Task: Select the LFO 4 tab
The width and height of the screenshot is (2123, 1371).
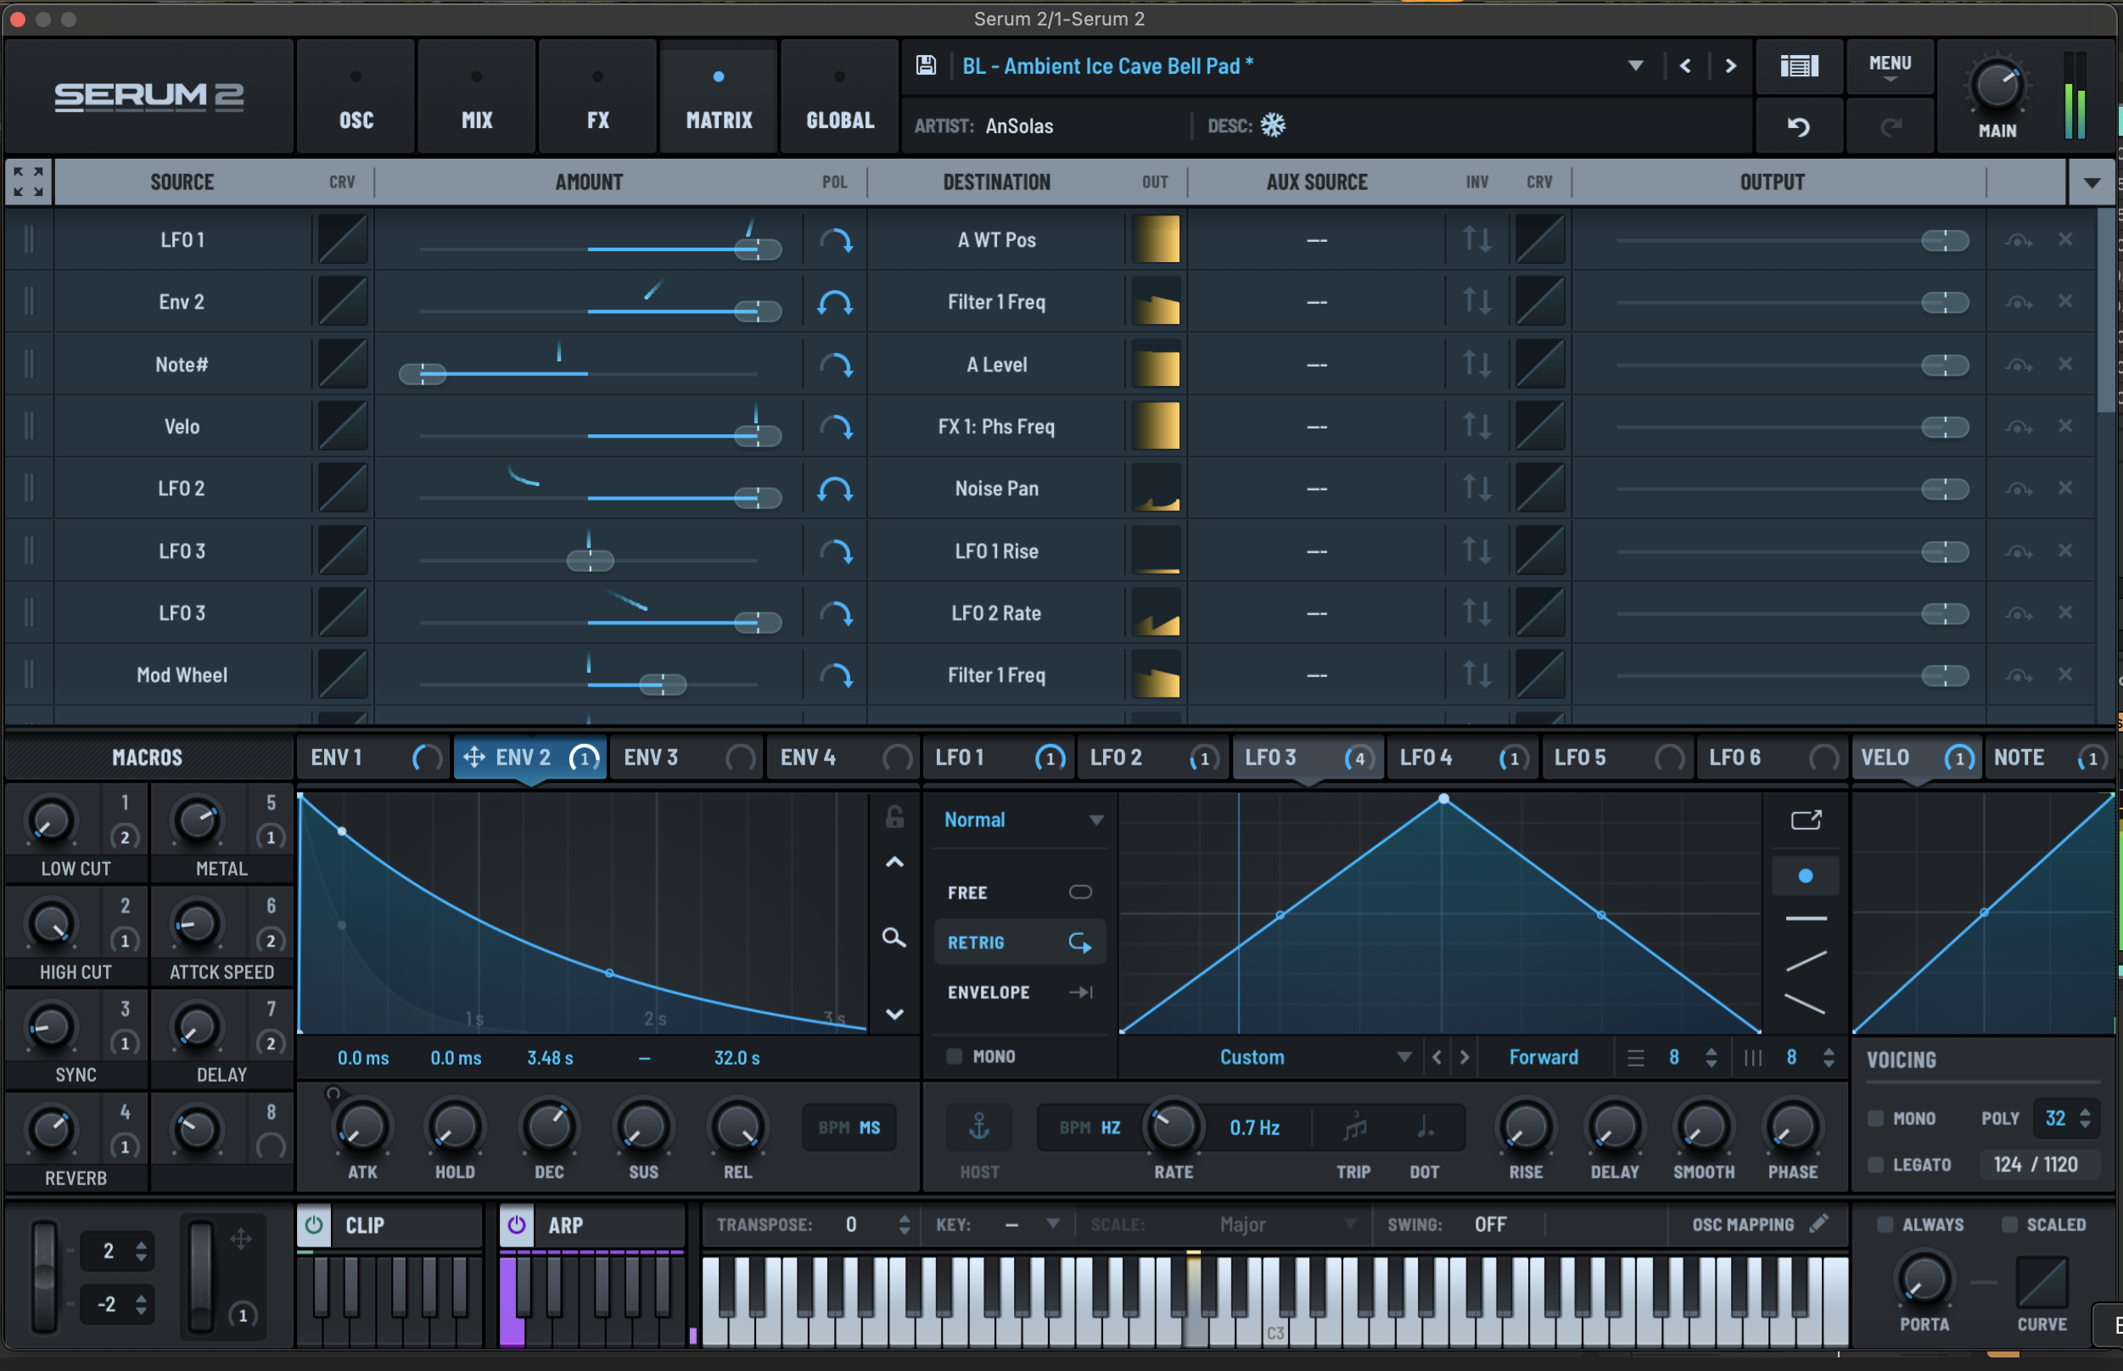Action: point(1463,758)
